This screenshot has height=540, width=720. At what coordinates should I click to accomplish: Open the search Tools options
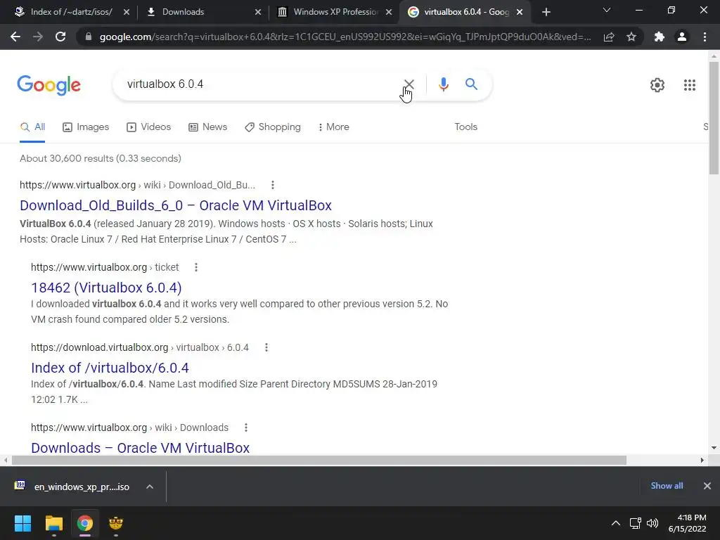(465, 127)
